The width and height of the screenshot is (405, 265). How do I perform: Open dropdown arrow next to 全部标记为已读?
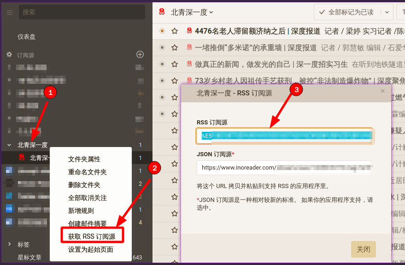[x=387, y=12]
